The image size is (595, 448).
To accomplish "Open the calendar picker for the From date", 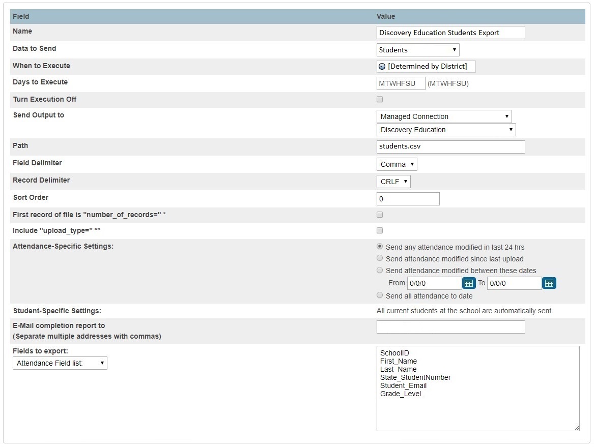I will [468, 283].
